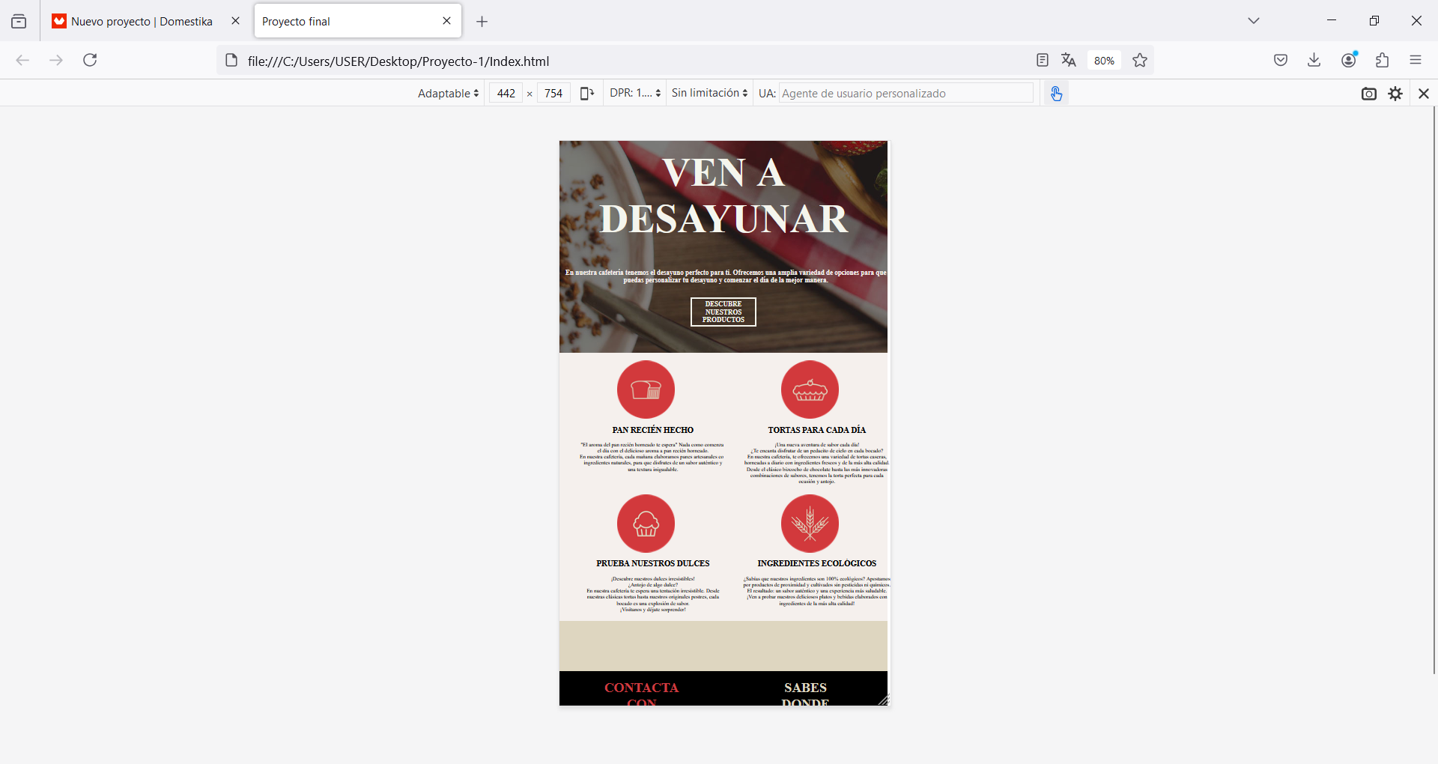Screen dimensions: 1438x764
Task: Toggle reader view
Action: tap(1042, 61)
